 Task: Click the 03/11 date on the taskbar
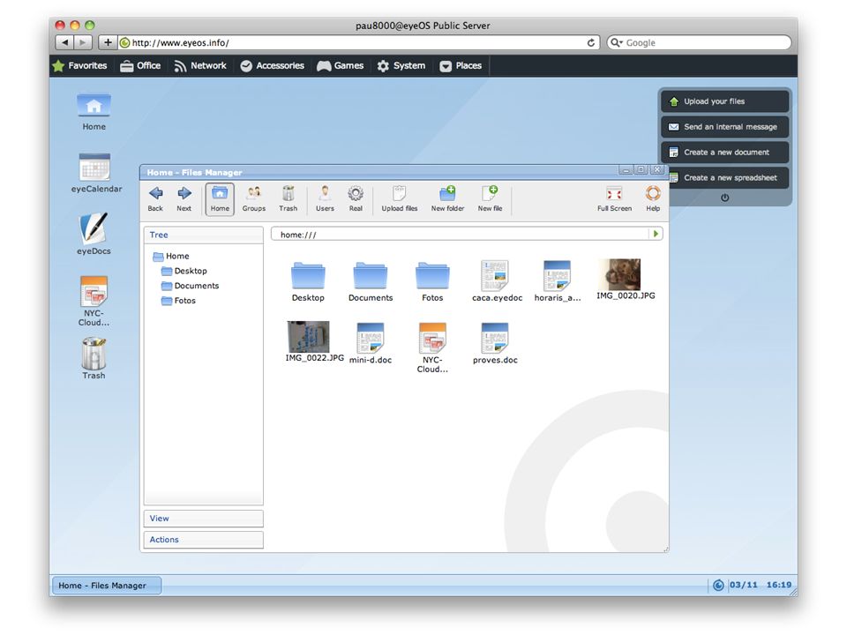click(743, 585)
